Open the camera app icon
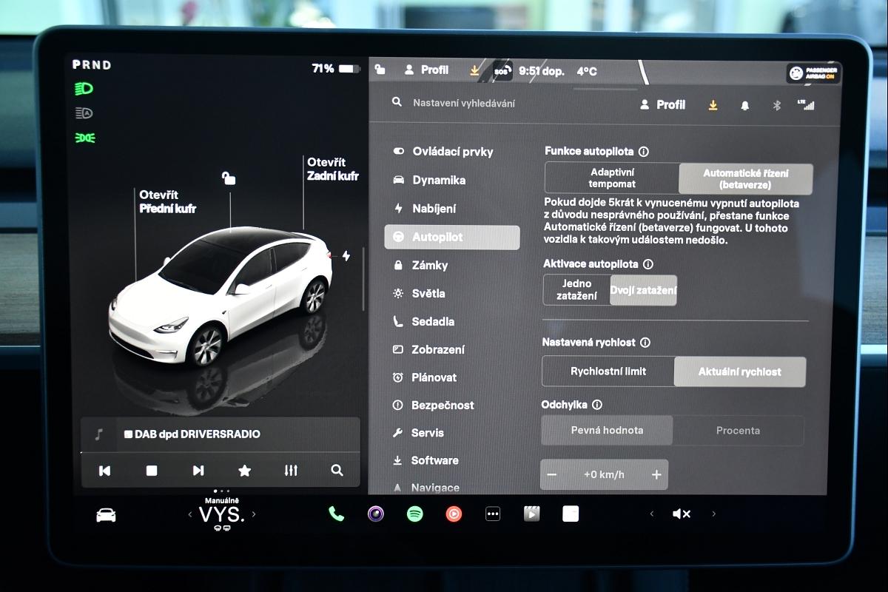 click(376, 514)
